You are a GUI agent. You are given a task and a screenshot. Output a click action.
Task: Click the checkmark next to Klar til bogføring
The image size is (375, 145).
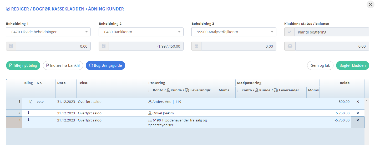tap(290, 32)
